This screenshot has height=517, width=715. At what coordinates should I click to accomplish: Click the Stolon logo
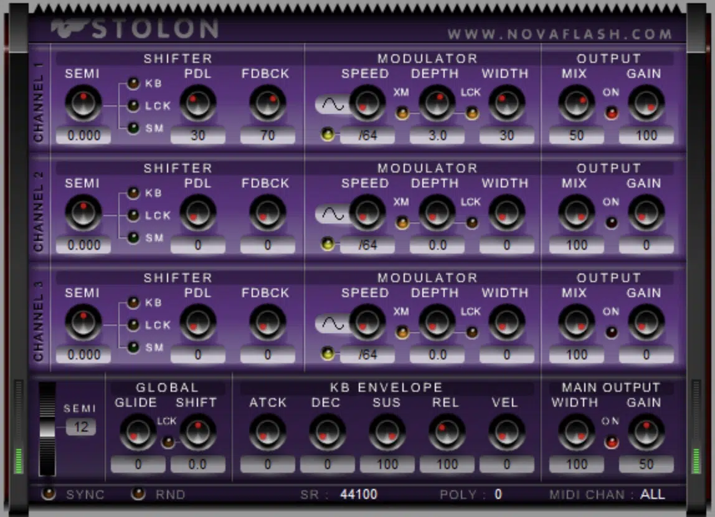135,29
